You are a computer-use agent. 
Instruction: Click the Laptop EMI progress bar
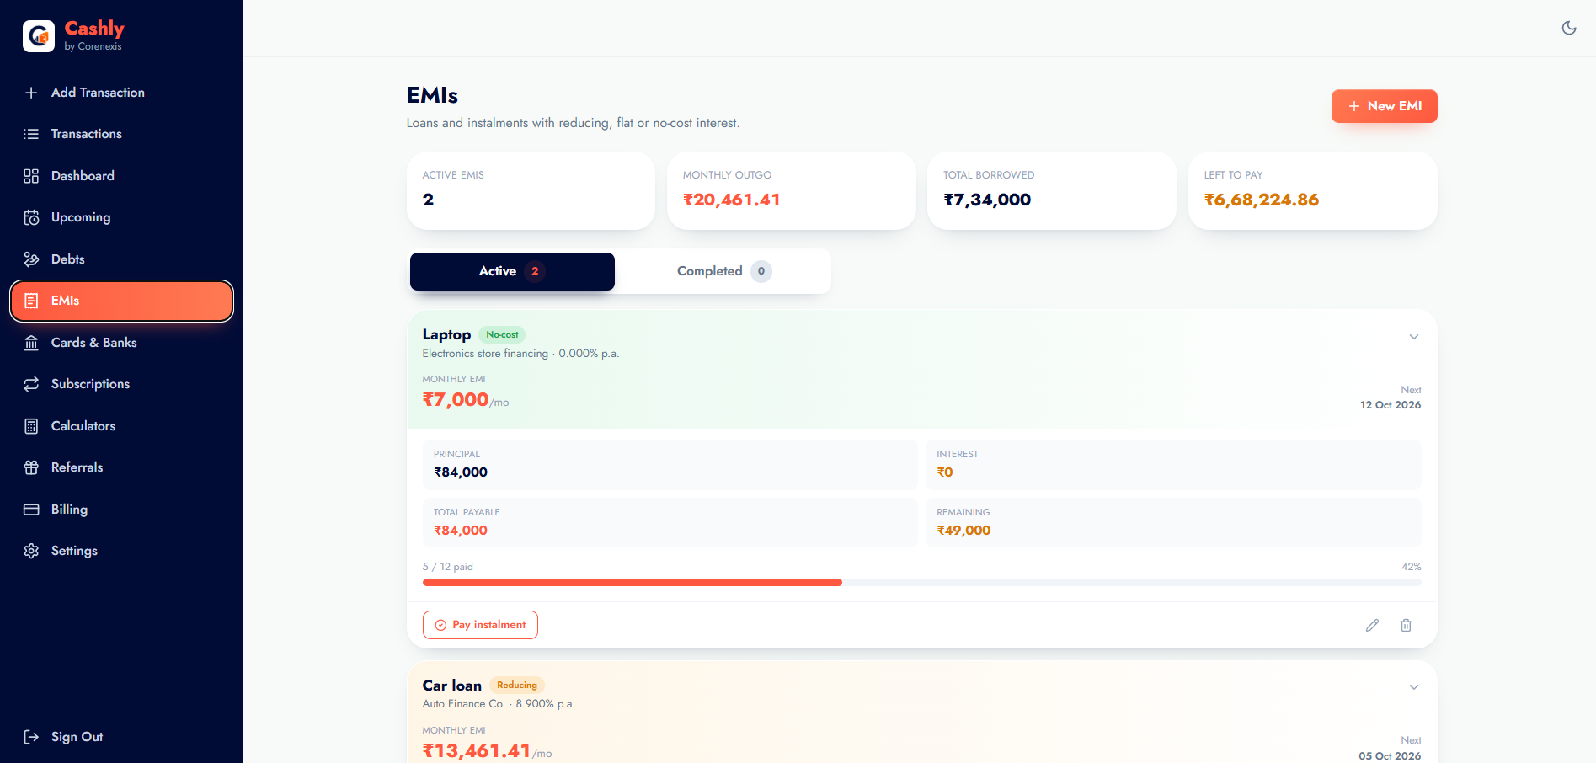[921, 583]
